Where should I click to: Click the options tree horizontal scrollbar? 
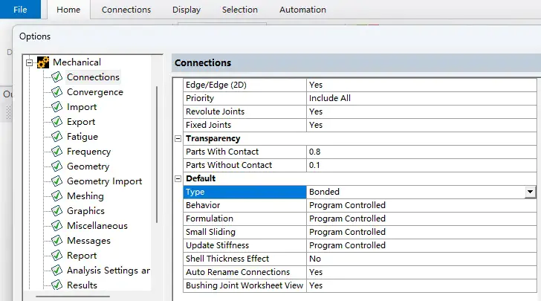[73, 296]
